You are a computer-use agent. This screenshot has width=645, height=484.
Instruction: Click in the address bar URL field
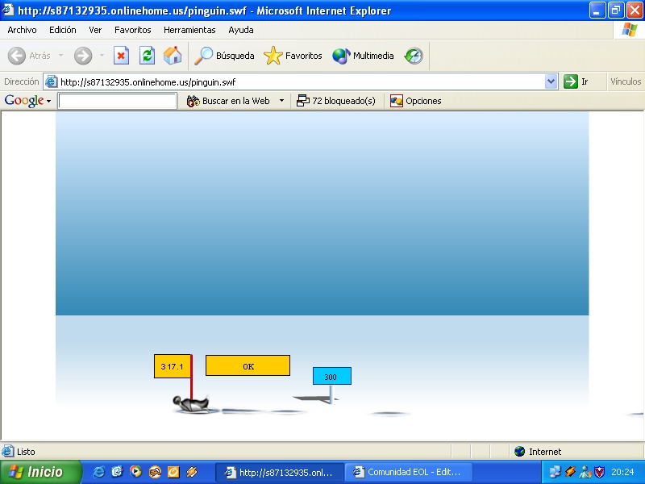coord(302,82)
